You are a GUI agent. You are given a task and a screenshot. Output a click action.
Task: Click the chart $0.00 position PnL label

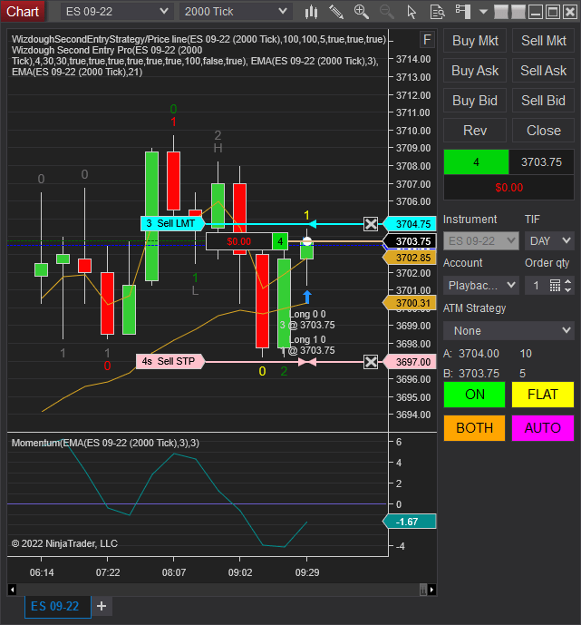coord(239,241)
